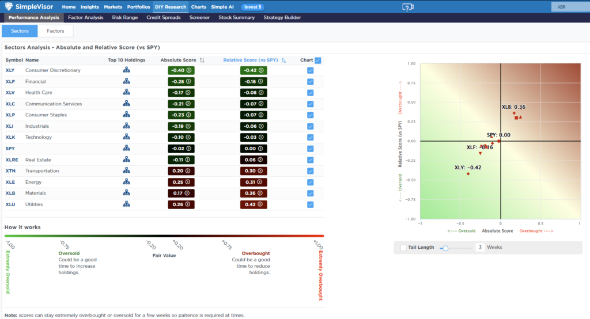
Task: Open Simple AI in top navigation
Action: pos(222,7)
